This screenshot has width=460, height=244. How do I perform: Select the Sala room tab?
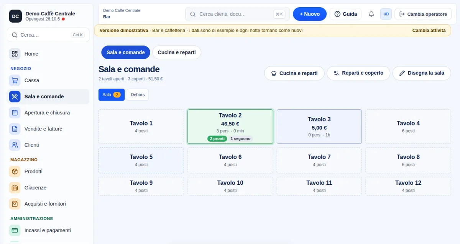point(112,95)
